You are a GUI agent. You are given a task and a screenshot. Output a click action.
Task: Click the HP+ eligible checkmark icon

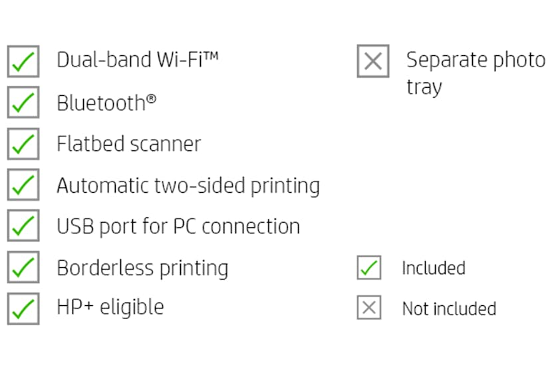(x=23, y=308)
